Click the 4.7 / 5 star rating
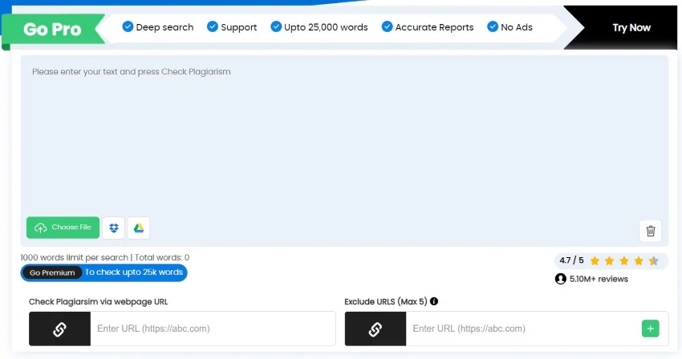This screenshot has height=359, width=682. [611, 260]
